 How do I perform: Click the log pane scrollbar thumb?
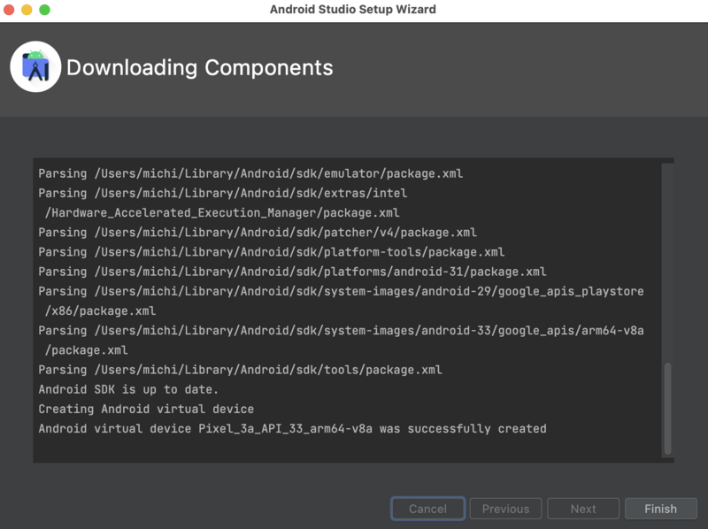tap(667, 409)
